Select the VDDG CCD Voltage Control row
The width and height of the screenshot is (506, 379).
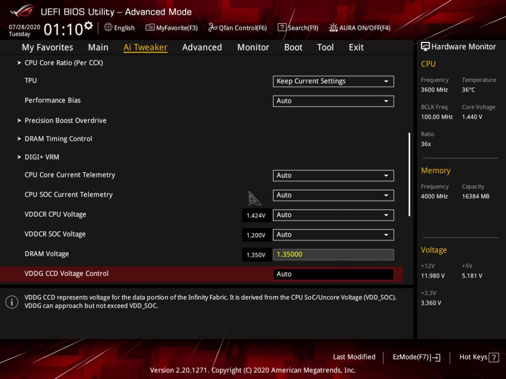tap(201, 274)
